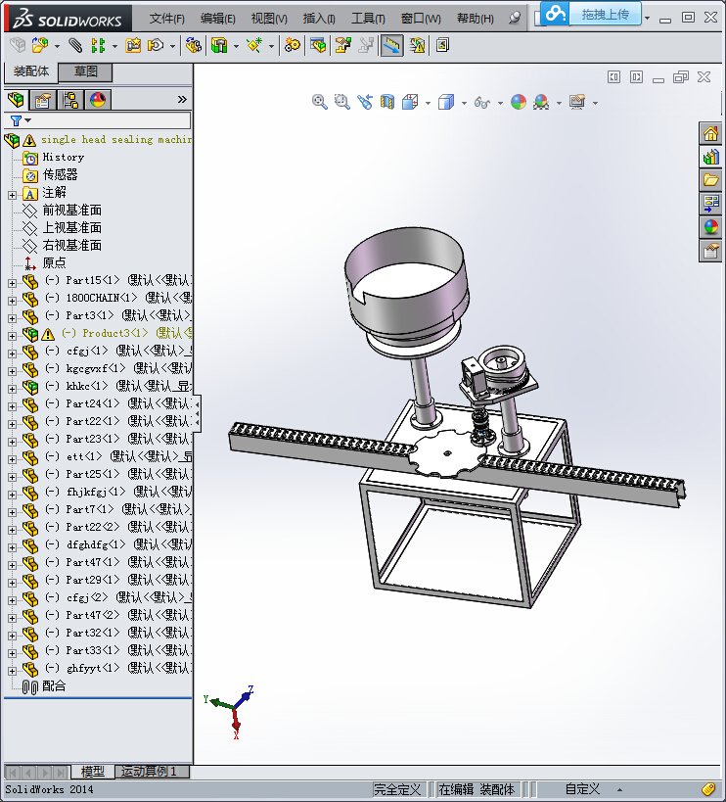Click the 拖拽上传 upload button

tap(605, 15)
